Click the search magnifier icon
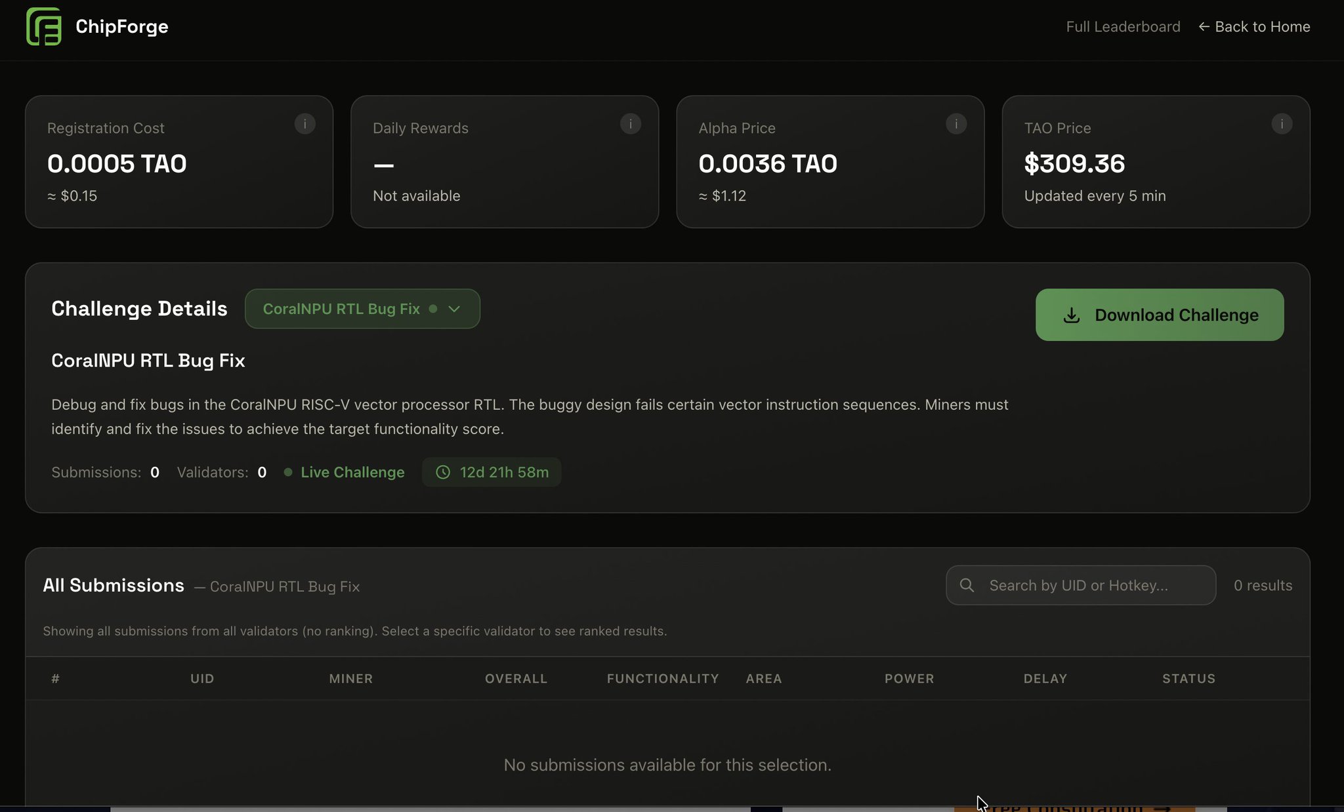 point(967,585)
